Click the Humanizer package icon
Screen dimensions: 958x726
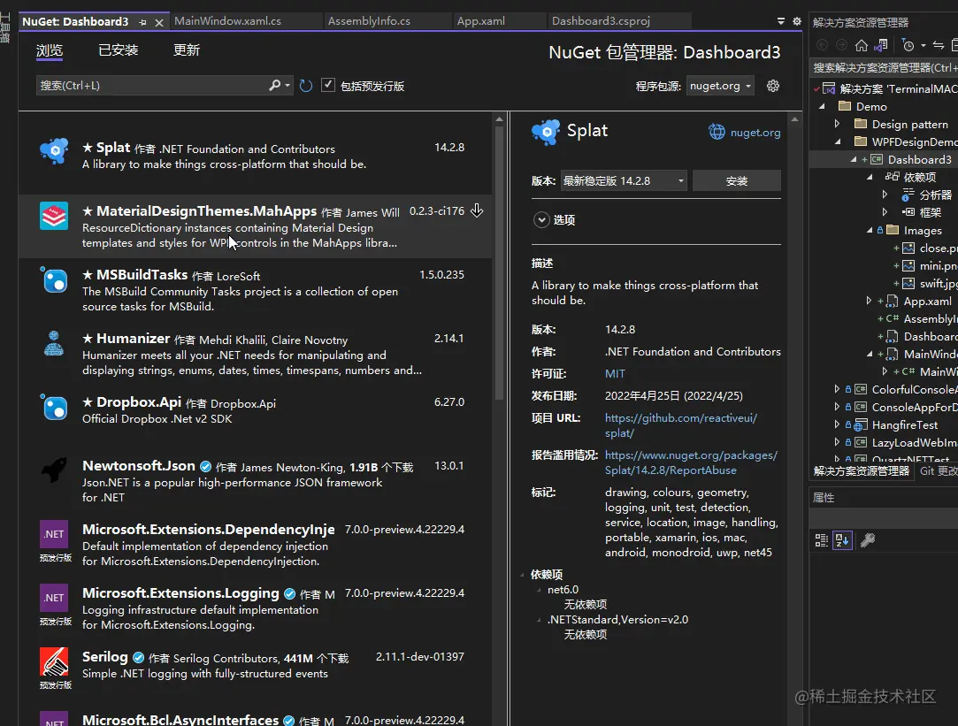(x=54, y=343)
